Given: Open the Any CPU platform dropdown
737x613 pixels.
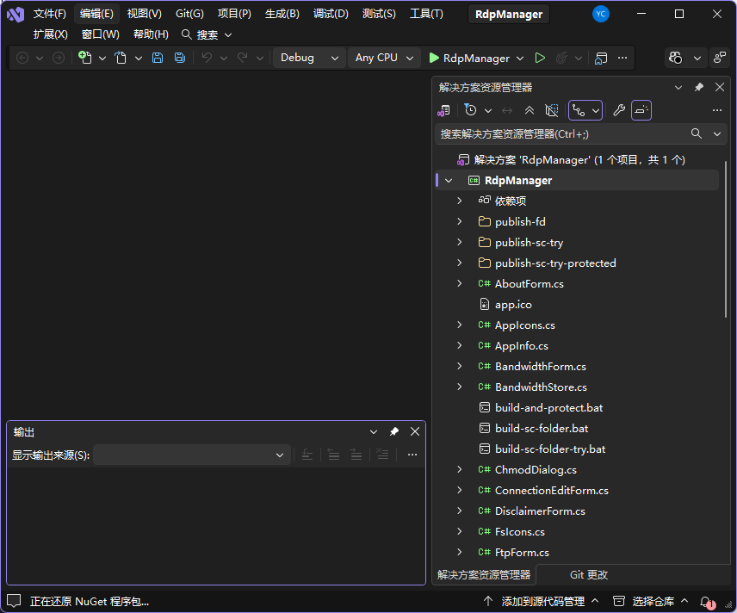Looking at the screenshot, I should (384, 58).
